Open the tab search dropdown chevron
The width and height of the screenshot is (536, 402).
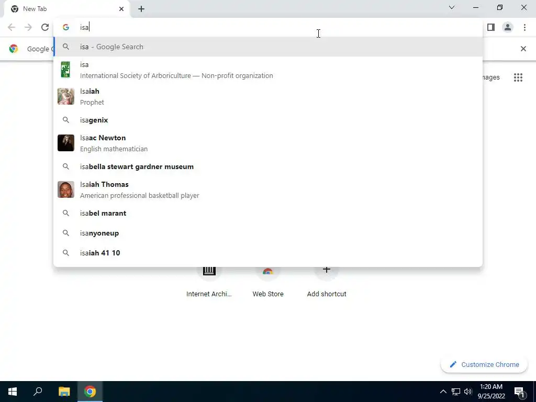(452, 7)
